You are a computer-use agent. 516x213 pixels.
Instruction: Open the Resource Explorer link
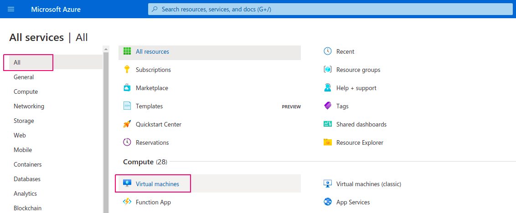click(x=360, y=142)
